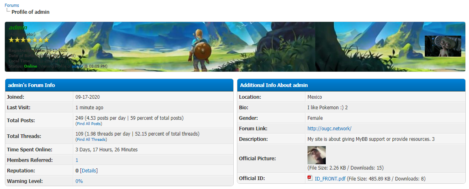The height and width of the screenshot is (189, 469).
Task: Click the green admin username in banner
Action: pos(18,28)
